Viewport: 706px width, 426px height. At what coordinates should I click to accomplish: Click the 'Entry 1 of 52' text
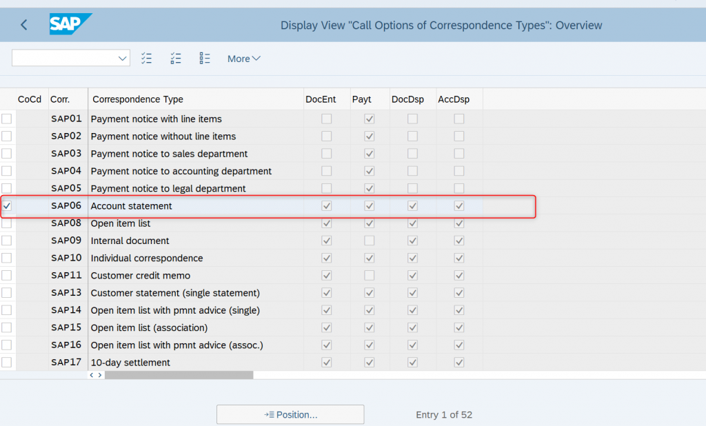point(444,415)
